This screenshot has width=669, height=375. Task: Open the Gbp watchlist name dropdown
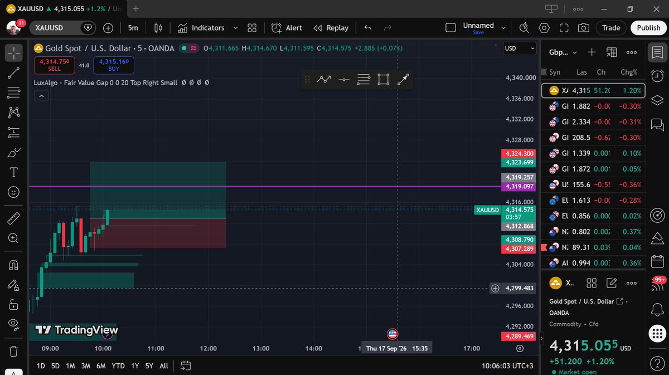point(563,52)
